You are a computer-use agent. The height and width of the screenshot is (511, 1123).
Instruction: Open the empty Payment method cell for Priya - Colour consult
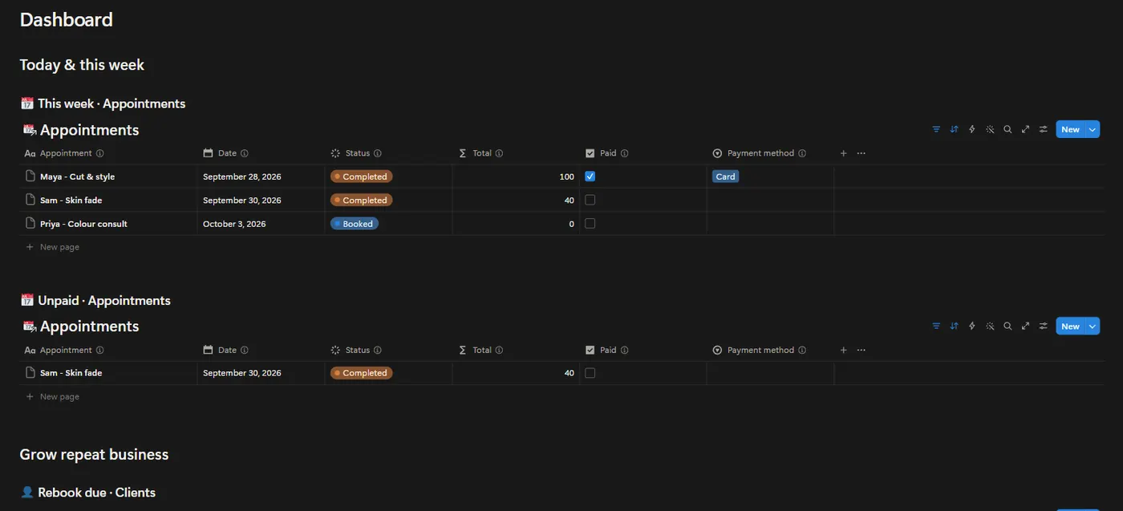[770, 224]
